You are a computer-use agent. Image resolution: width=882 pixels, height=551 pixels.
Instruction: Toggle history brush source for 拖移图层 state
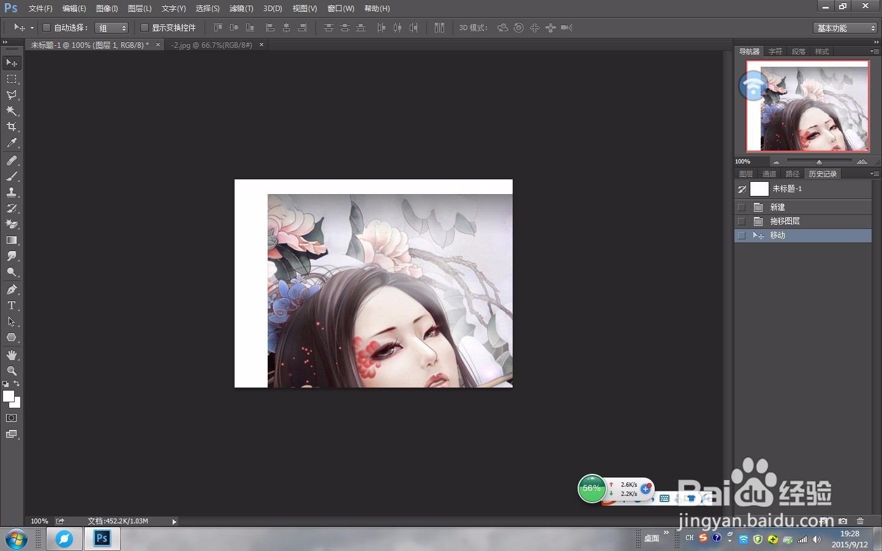[x=742, y=221]
